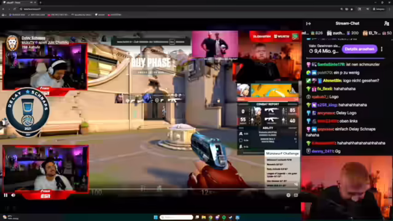The image size is (393, 221).
Task: Collapse the Stream-Chat panel
Action: click(x=308, y=23)
